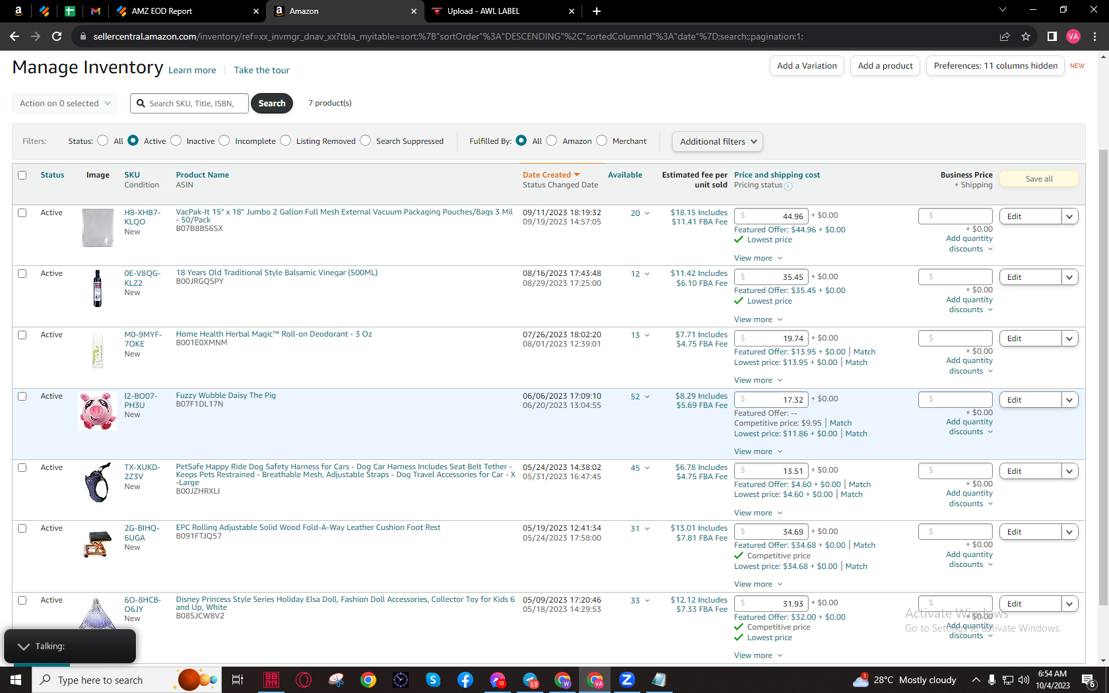The width and height of the screenshot is (1109, 693).
Task: Open the Chrome profile avatar VA
Action: point(1073,36)
